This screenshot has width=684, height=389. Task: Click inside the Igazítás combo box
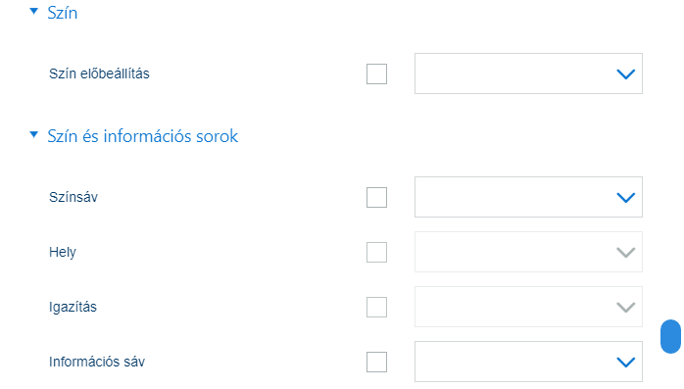(x=528, y=307)
